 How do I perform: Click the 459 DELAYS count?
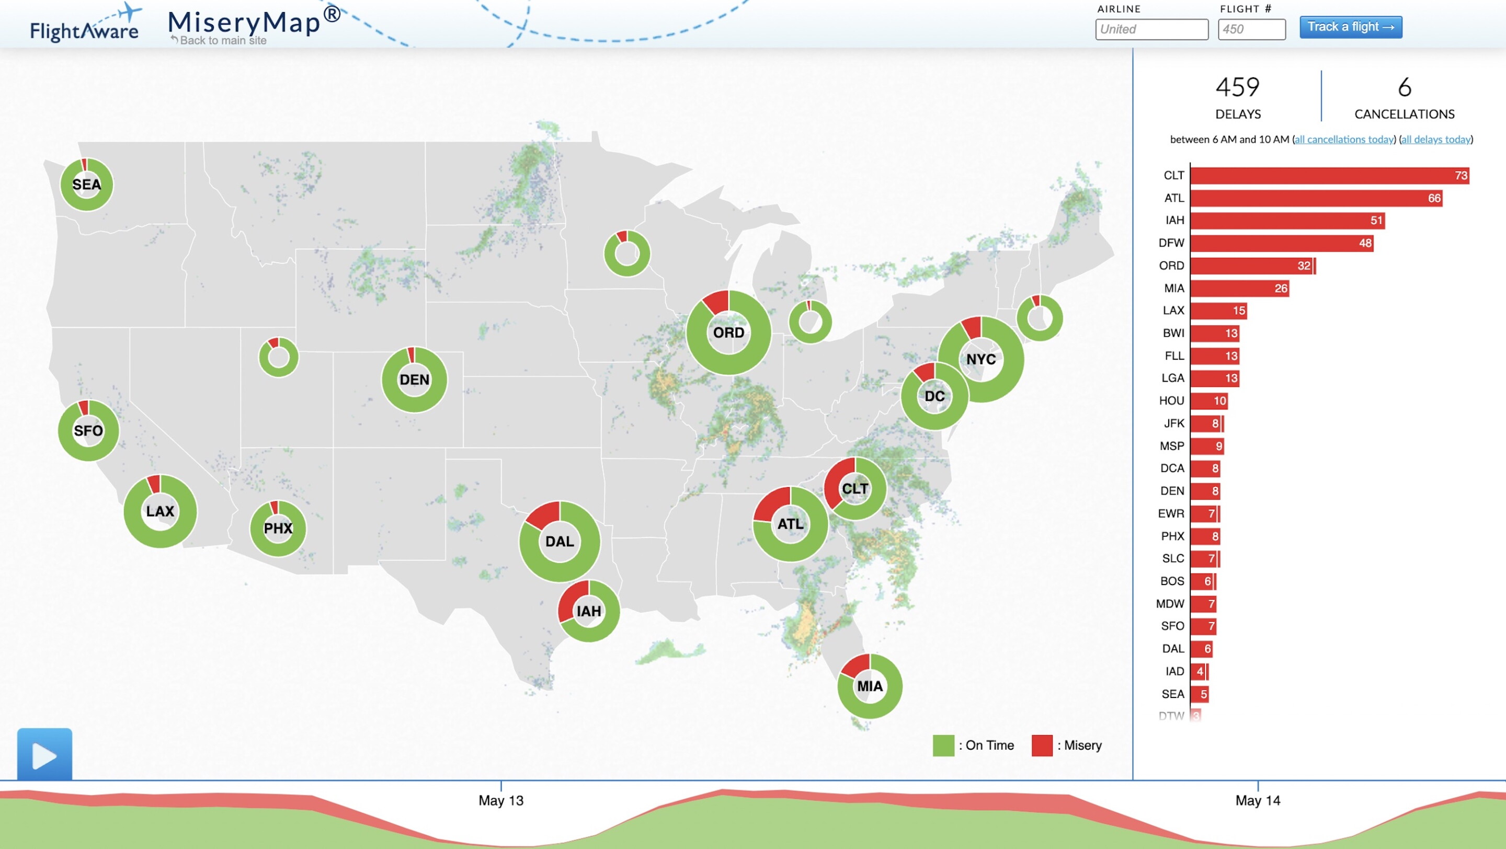pos(1238,98)
